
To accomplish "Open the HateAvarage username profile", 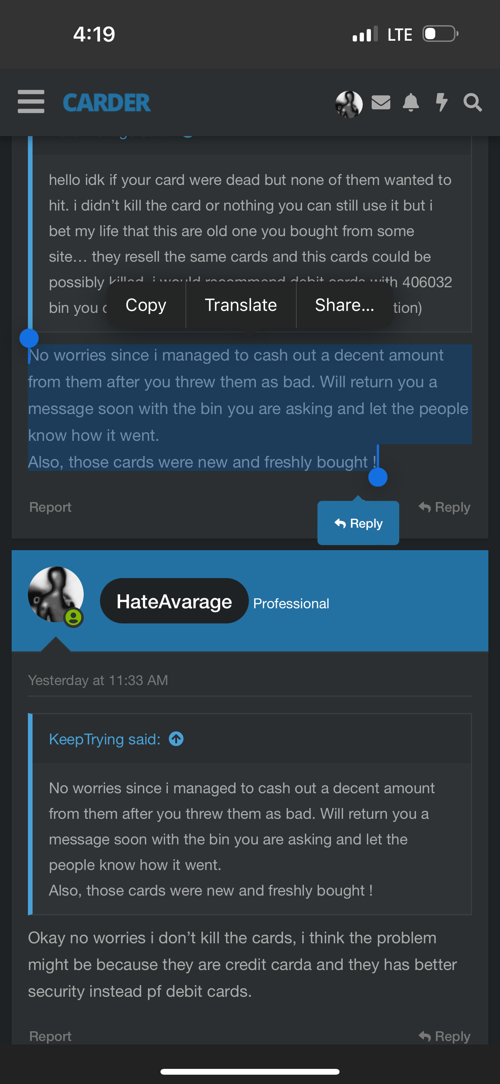I will click(x=174, y=601).
